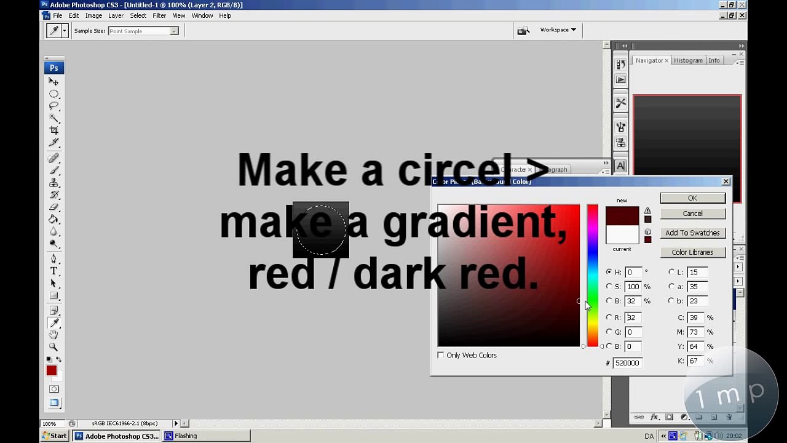Select the Horizontal Type tool
The height and width of the screenshot is (443, 787).
pos(54,271)
